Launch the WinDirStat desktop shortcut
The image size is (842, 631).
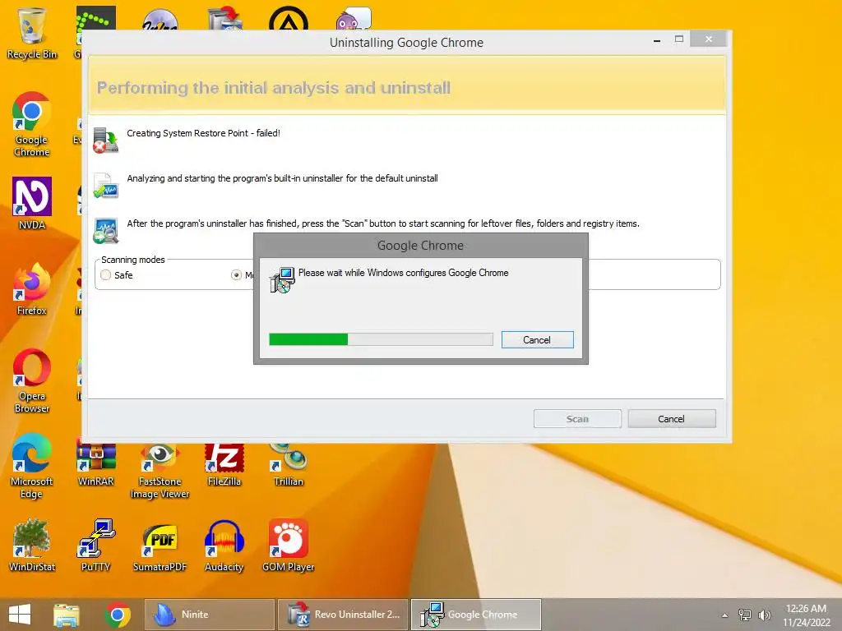click(32, 546)
